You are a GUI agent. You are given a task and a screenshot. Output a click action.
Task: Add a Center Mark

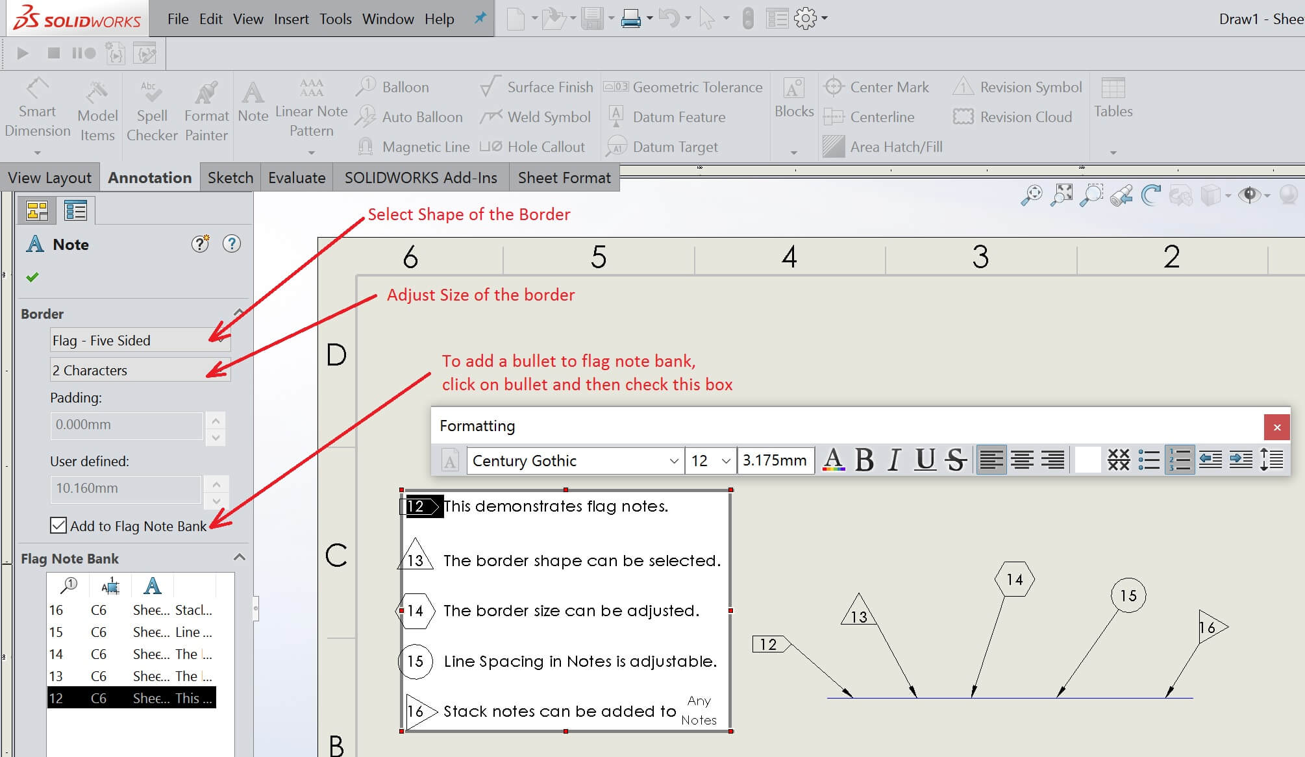(876, 87)
